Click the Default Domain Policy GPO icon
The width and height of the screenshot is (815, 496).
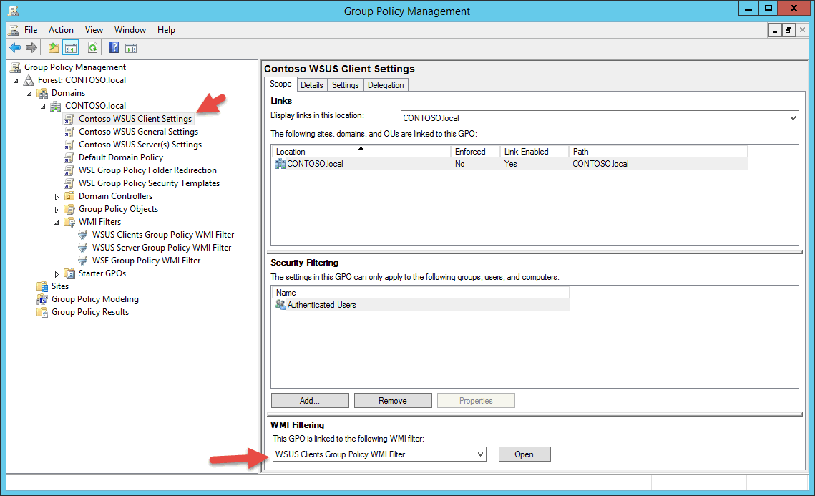click(69, 157)
